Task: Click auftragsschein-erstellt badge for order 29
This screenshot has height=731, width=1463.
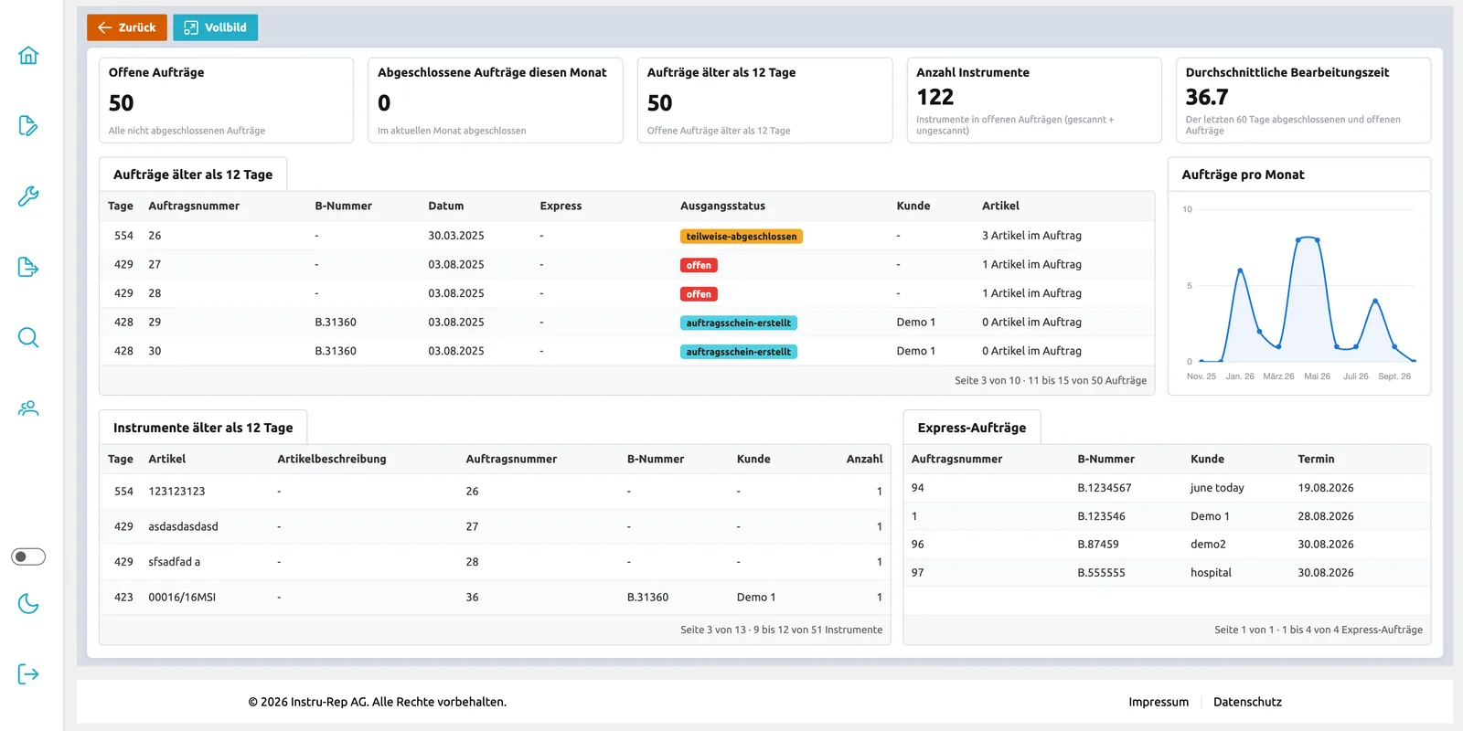Action: (x=739, y=323)
